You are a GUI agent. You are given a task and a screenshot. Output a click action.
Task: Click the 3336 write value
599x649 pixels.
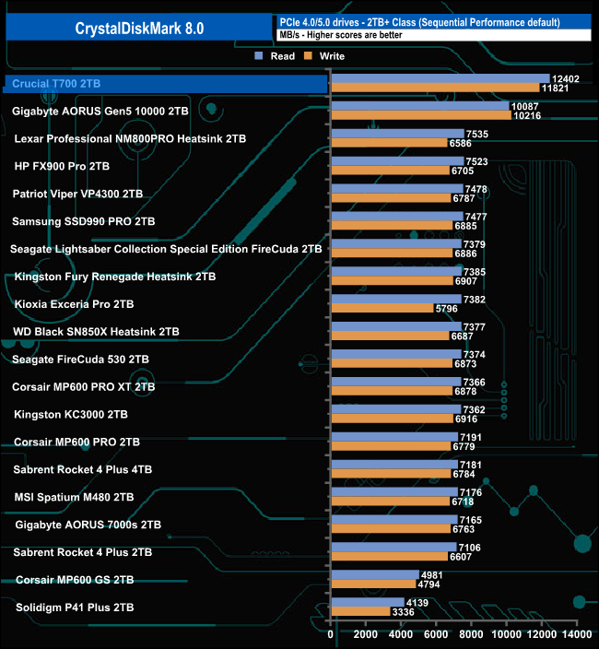403,612
